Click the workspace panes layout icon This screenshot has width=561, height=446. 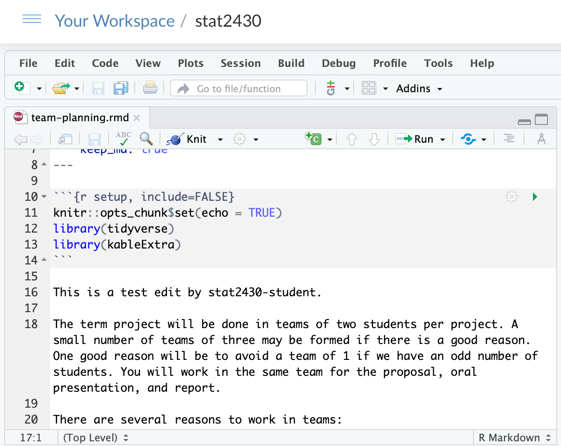(x=369, y=88)
